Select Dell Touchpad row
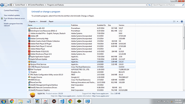The height and width of the screenshot is (104, 185). click(x=82, y=69)
